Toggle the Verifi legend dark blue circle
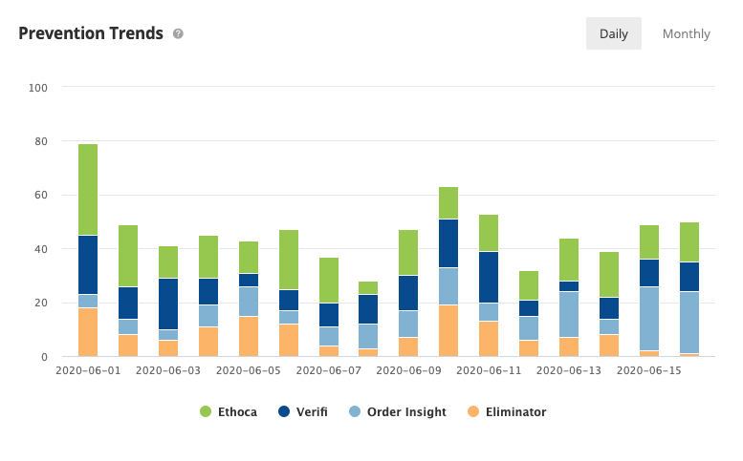743x461 pixels. 284,411
